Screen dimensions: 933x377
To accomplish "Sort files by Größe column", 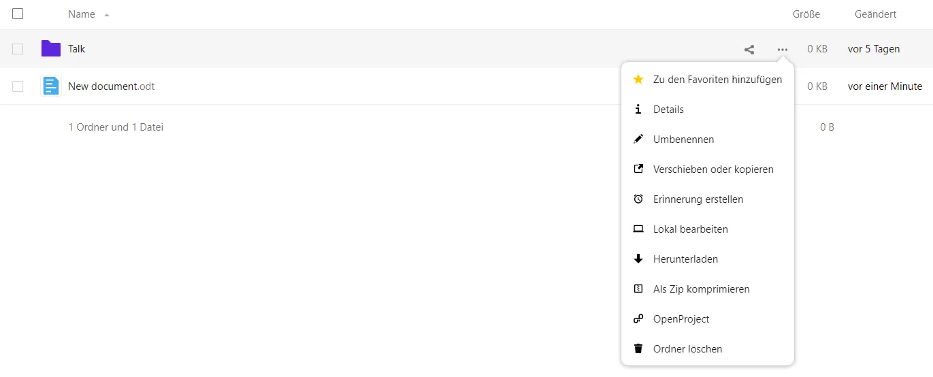I will (x=806, y=14).
